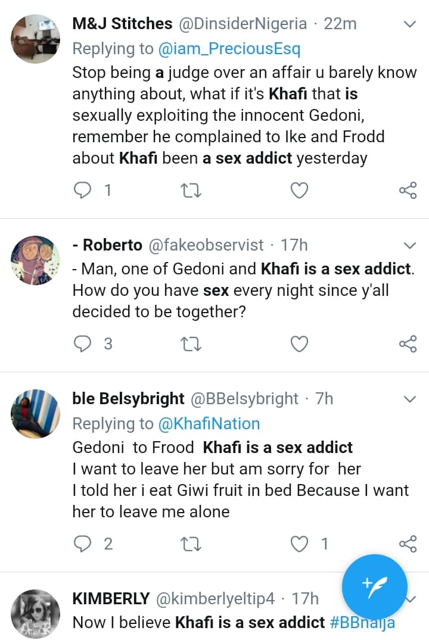
Task: Open the @KhafiNation mention link
Action: pos(209,424)
